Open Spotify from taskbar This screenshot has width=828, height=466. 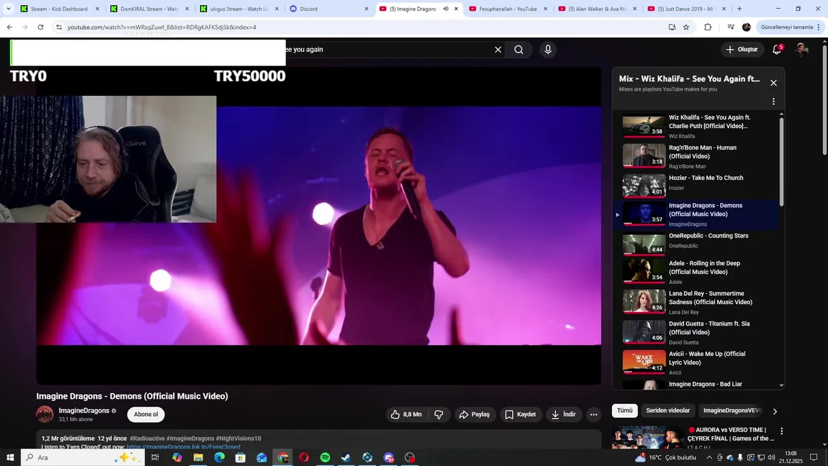point(325,458)
